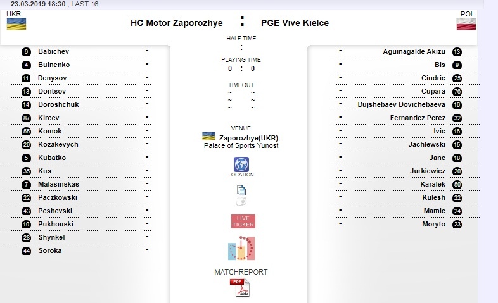Screen dimensions: 498x303
Task: Click the Poland flag at top right
Action: (x=466, y=24)
